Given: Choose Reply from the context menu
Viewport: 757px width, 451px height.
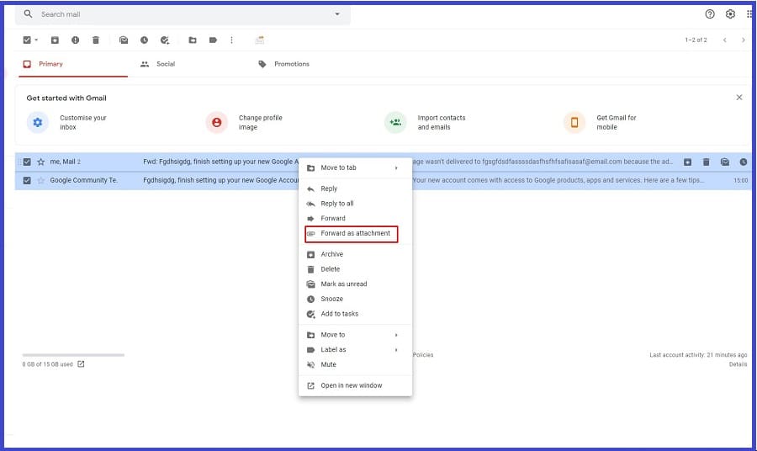Looking at the screenshot, I should [x=355, y=188].
